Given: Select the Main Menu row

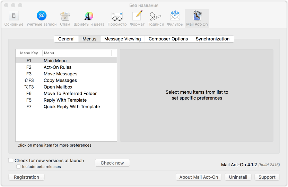Looking at the screenshot, I should (x=66, y=60).
